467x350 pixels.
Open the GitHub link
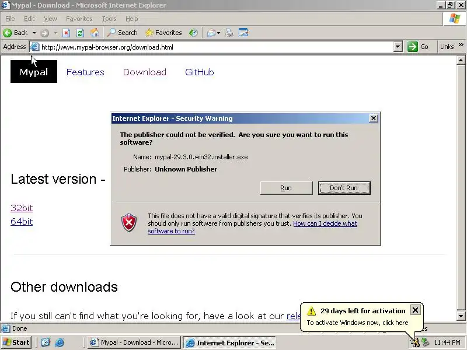coord(199,72)
